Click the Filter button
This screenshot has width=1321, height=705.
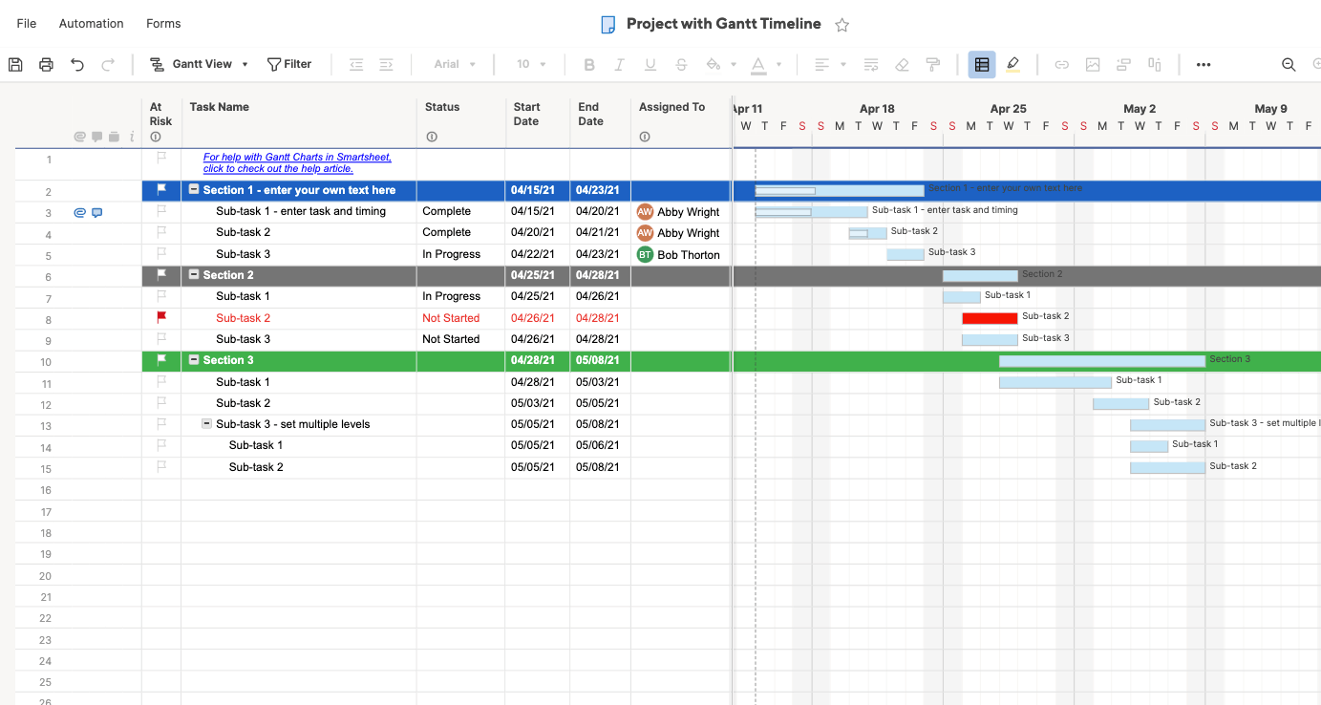tap(289, 64)
